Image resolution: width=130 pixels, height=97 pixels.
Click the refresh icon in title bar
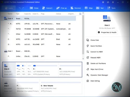pyautogui.click(x=108, y=2)
